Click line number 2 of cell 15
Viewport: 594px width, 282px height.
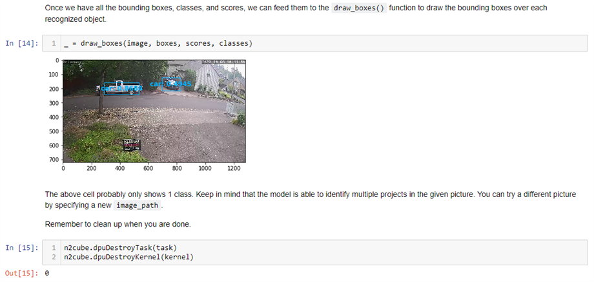coord(54,257)
